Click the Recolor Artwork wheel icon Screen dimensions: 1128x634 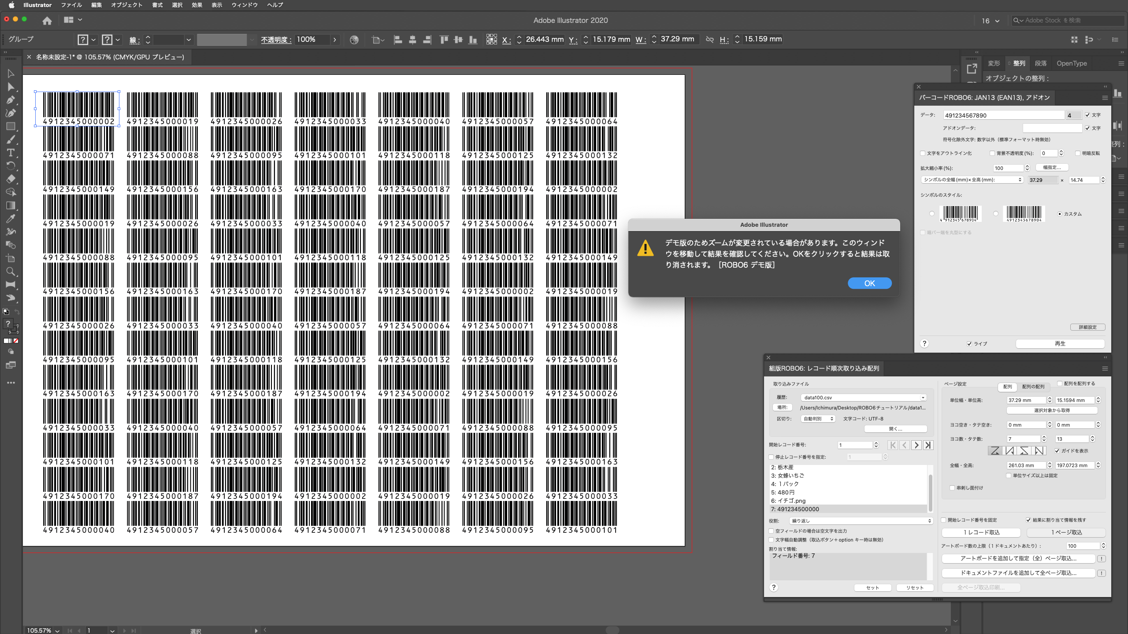354,40
